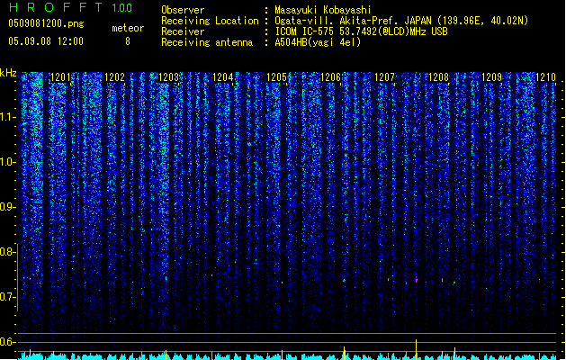Click the 1.0 kHz axis label

(7, 162)
